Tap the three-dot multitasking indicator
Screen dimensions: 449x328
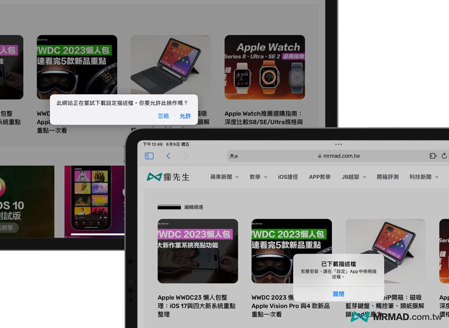tap(339, 144)
